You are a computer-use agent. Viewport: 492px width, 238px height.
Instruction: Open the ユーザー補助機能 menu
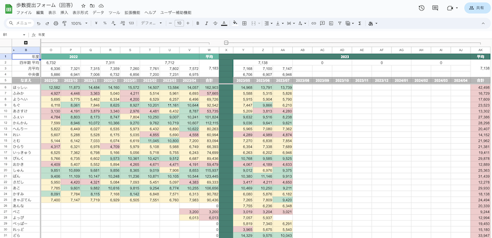176,13
